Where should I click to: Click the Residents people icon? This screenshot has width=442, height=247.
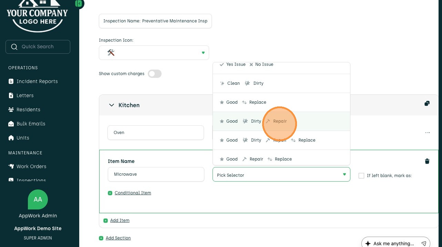(x=11, y=110)
